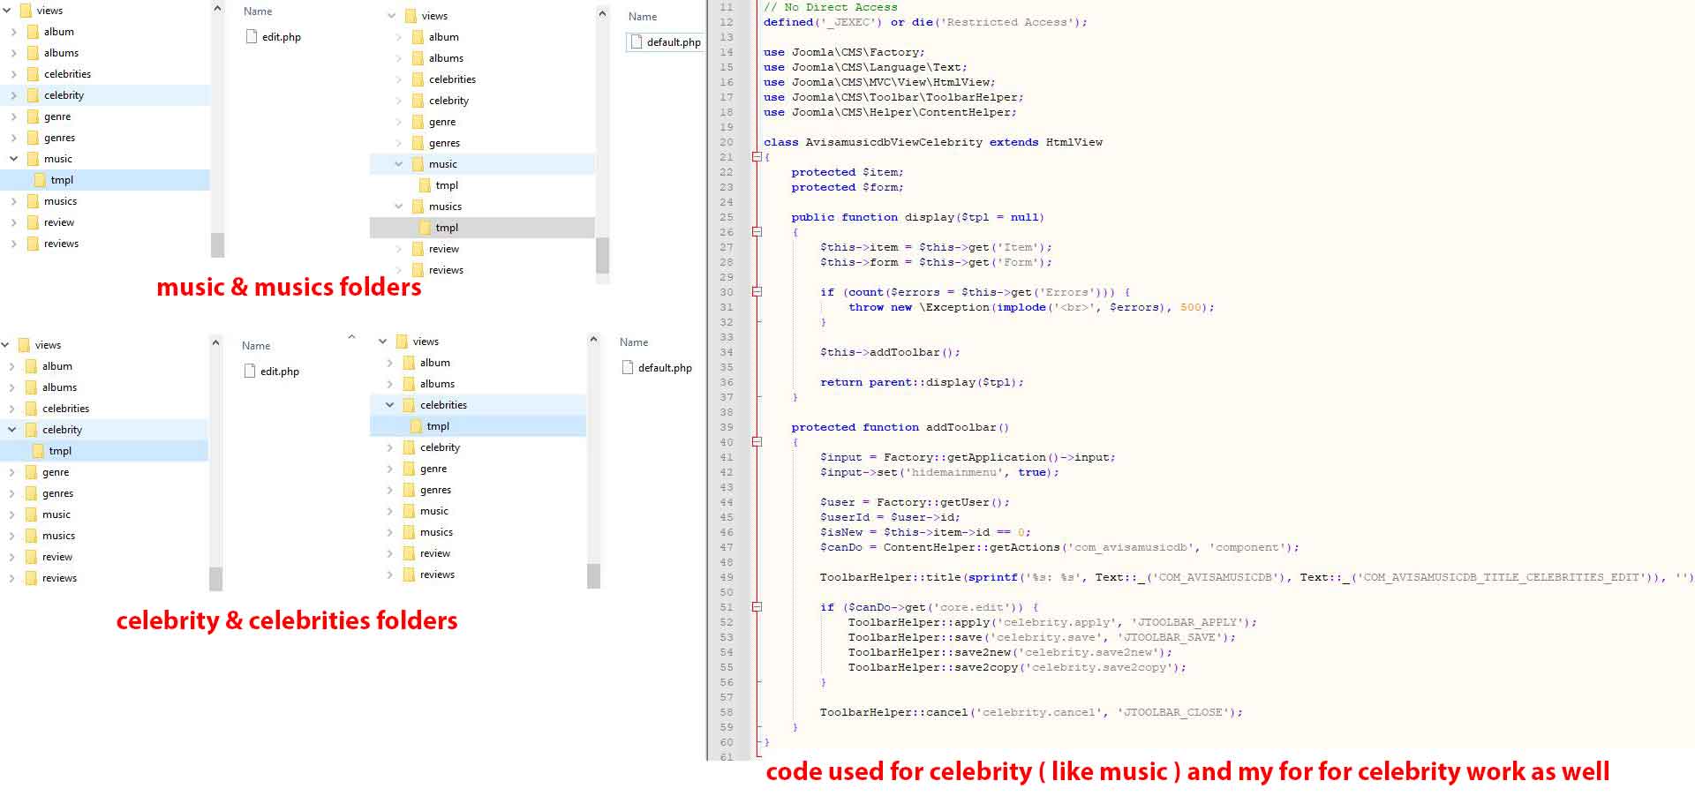Collapse the music folder in upper-left tree

(13, 159)
